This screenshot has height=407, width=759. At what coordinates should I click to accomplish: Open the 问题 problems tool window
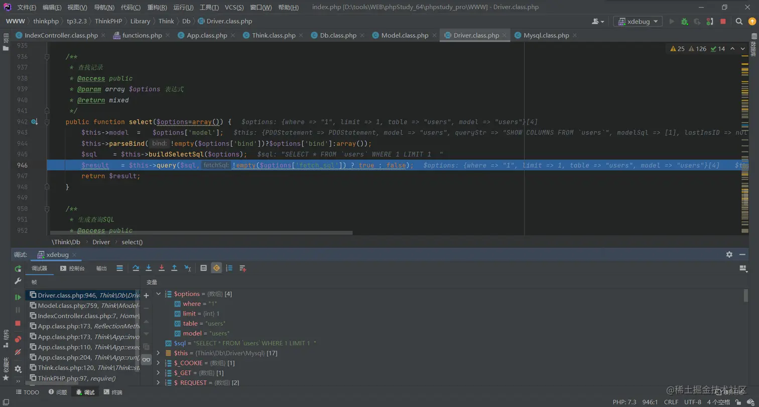[x=58, y=392]
